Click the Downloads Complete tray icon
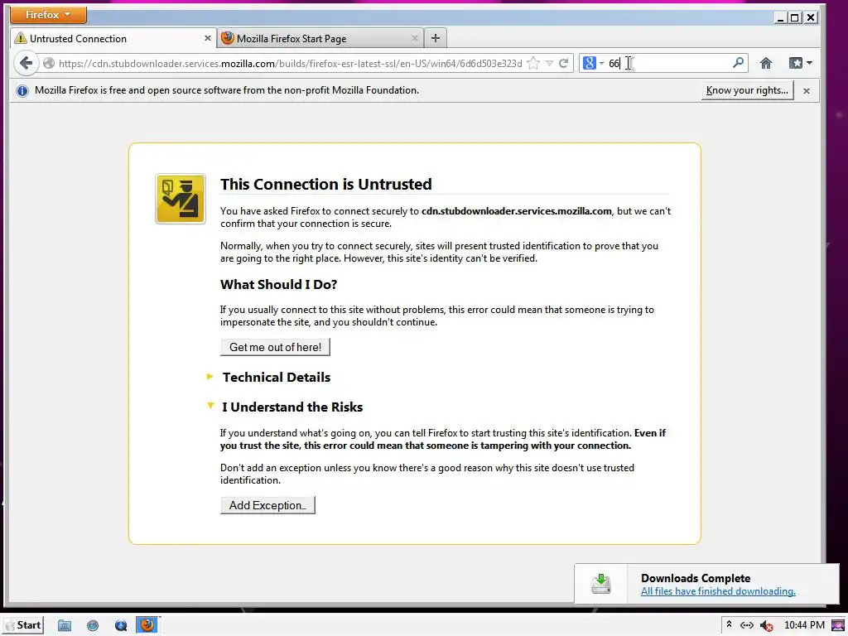848x636 pixels. pyautogui.click(x=601, y=584)
